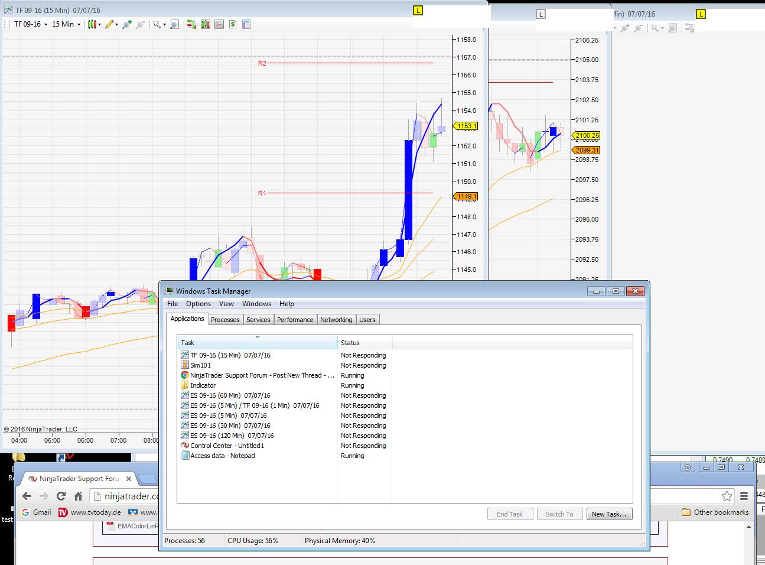Bookmark this page with the star icon
This screenshot has width=765, height=565.
click(727, 496)
